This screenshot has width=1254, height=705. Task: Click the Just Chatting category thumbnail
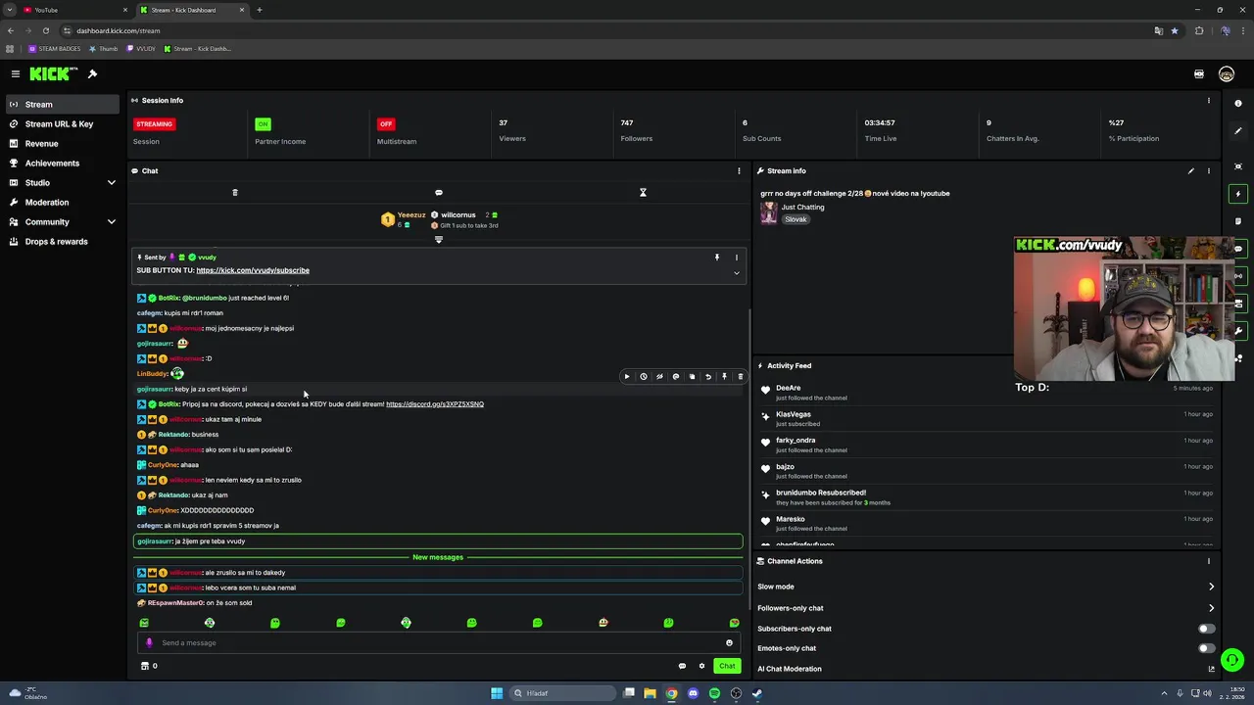point(769,212)
